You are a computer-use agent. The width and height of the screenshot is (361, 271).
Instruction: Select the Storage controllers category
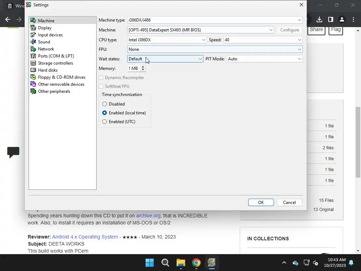point(55,63)
